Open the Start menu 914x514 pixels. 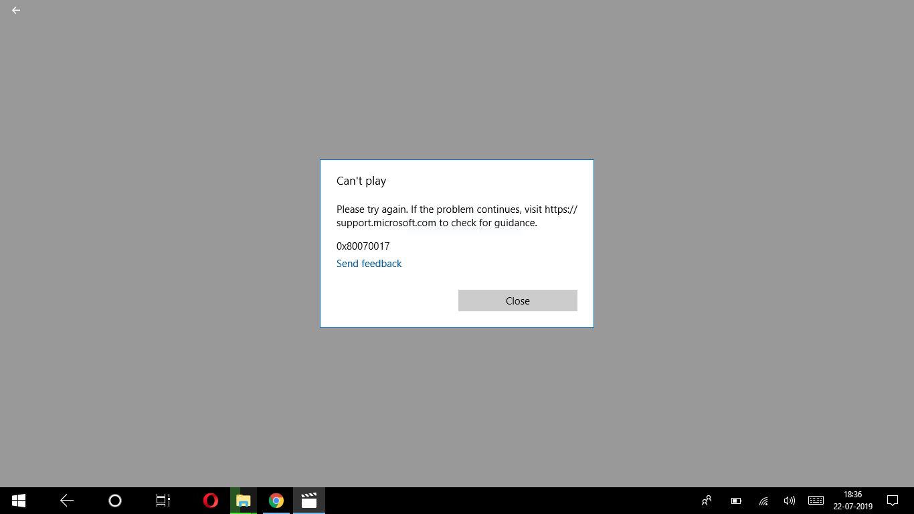tap(18, 500)
